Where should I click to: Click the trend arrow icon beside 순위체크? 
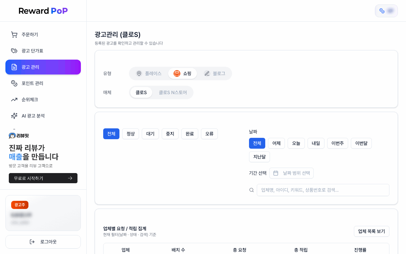[x=14, y=100]
